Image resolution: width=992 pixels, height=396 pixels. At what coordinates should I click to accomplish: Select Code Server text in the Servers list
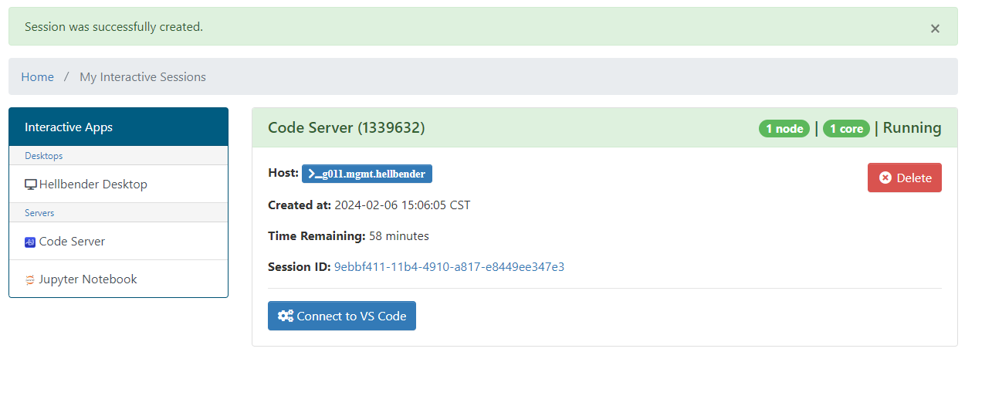72,242
